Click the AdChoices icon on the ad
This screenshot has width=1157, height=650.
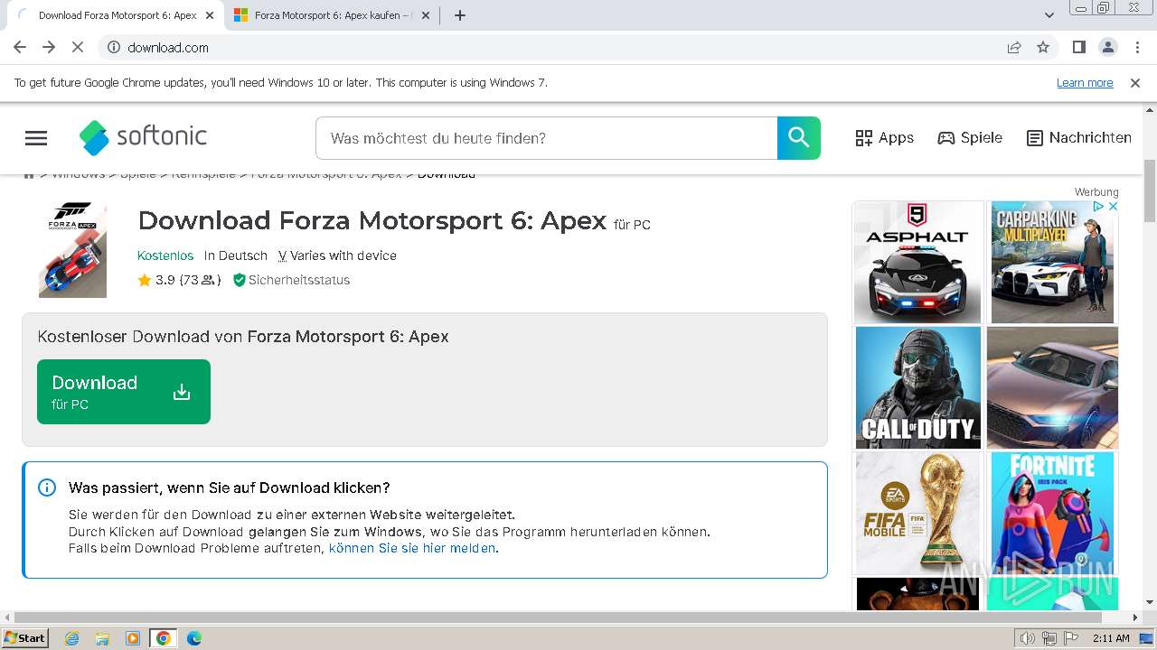(1098, 207)
